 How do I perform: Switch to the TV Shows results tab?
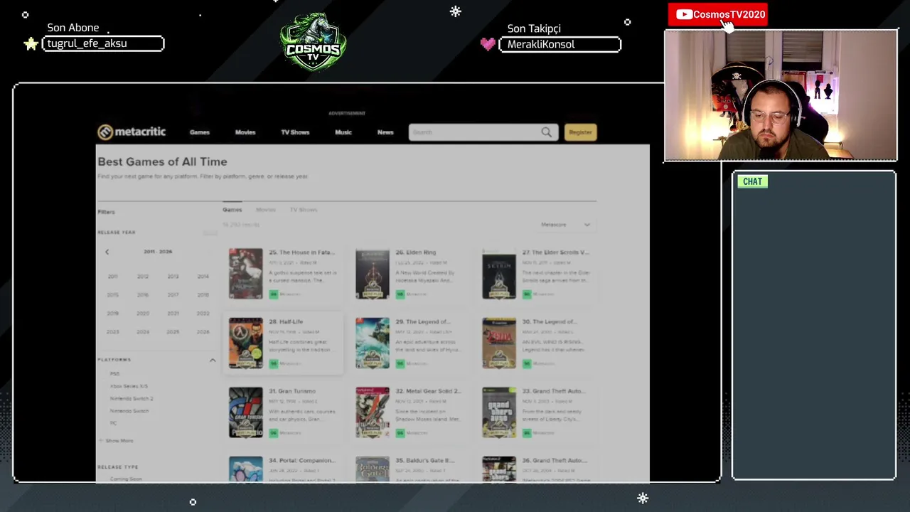pos(304,210)
